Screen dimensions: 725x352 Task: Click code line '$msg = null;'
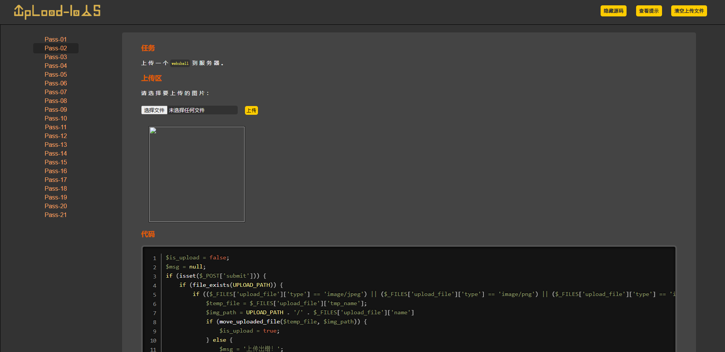[185, 267]
